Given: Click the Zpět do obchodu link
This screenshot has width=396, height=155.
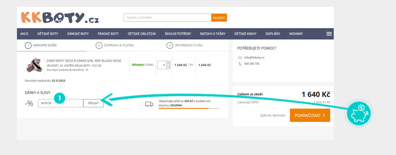Looking at the screenshot, I should [x=273, y=115].
